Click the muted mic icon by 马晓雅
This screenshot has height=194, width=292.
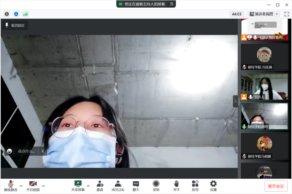tap(244, 156)
